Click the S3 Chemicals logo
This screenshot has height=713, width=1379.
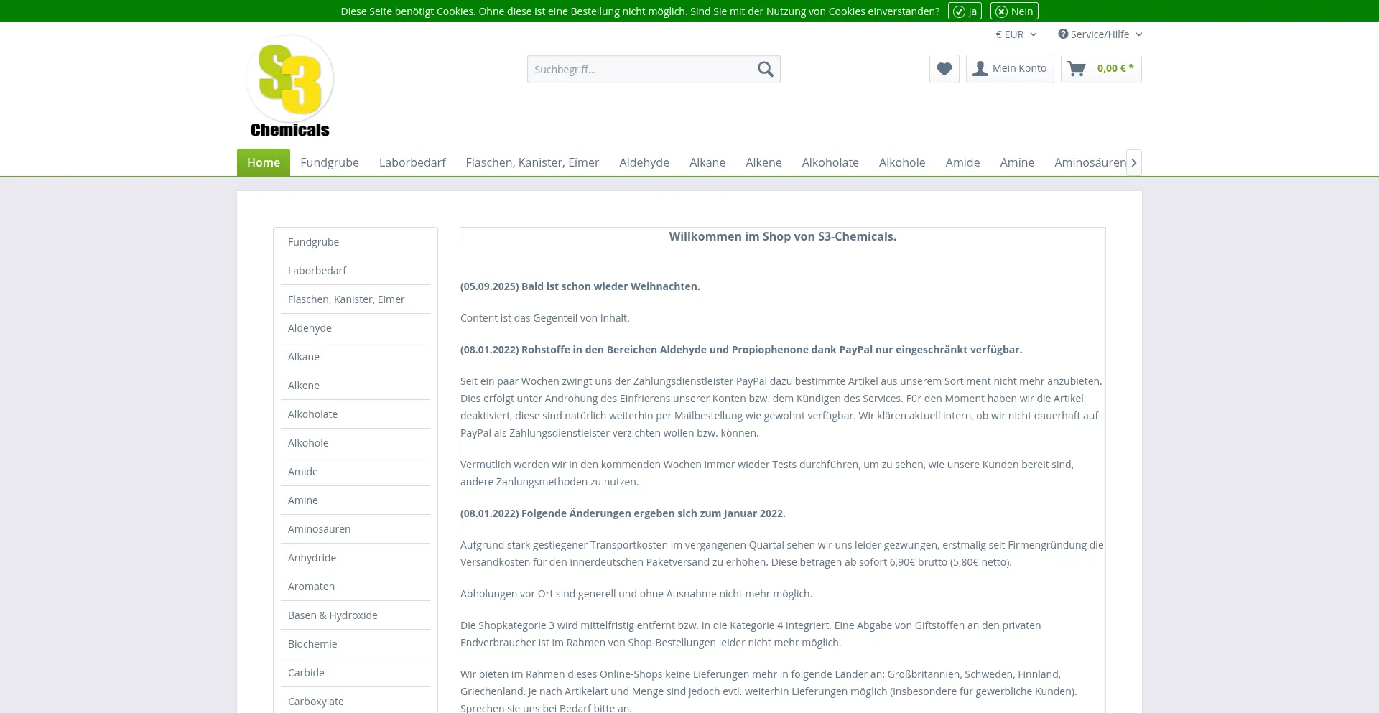[289, 86]
